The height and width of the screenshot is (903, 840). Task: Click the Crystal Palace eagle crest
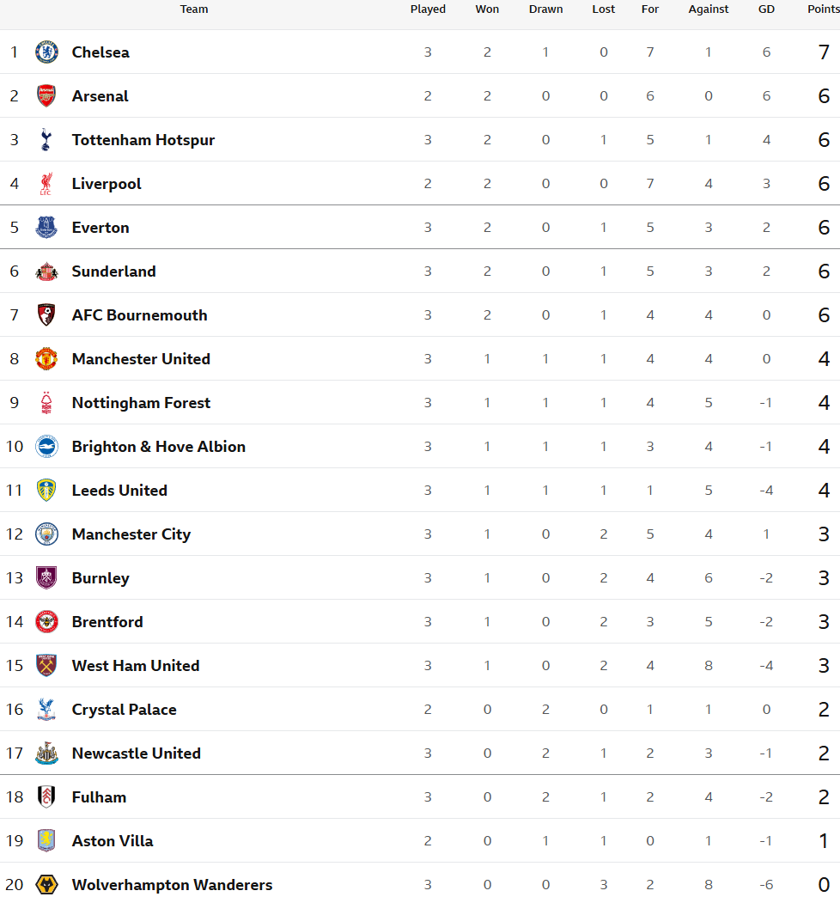(46, 709)
